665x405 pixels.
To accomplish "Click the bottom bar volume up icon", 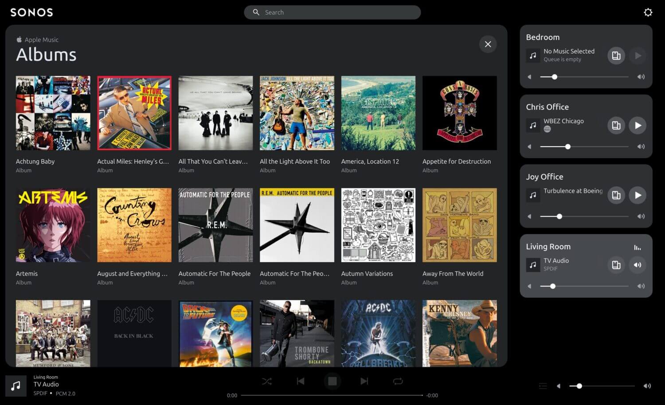I will (x=647, y=386).
